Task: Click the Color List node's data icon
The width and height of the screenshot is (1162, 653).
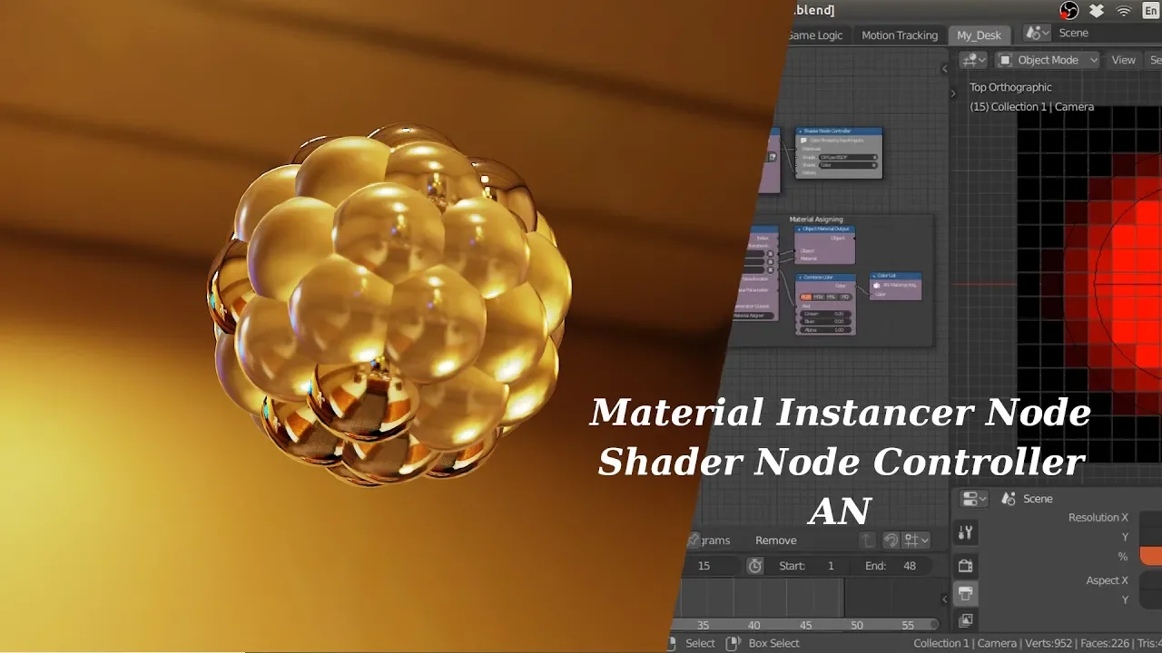Action: [878, 285]
